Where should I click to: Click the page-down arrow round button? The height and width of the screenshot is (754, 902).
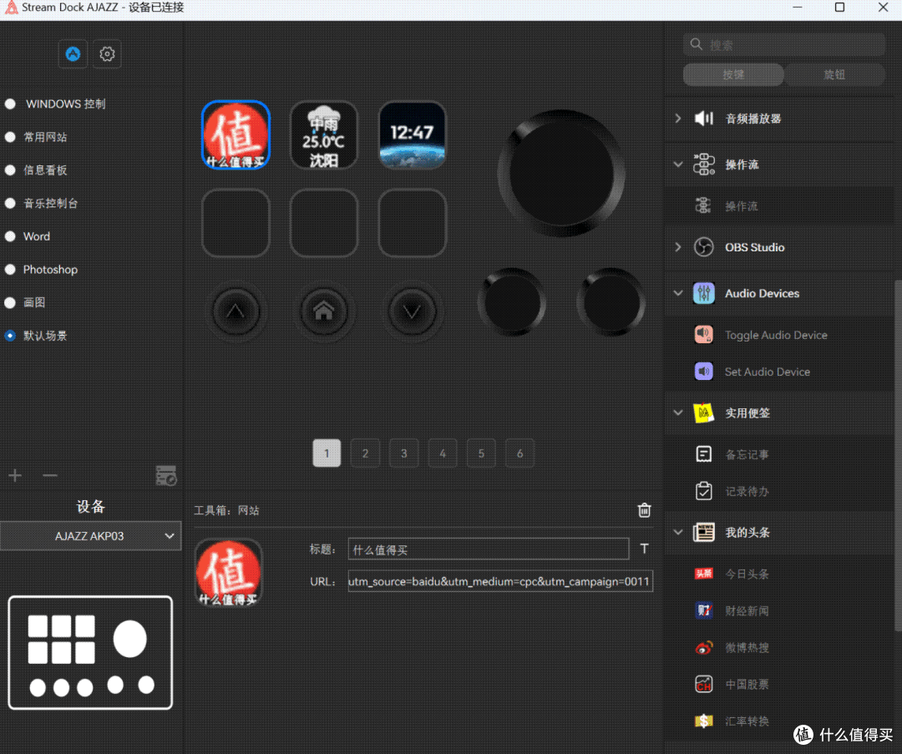[x=412, y=311]
